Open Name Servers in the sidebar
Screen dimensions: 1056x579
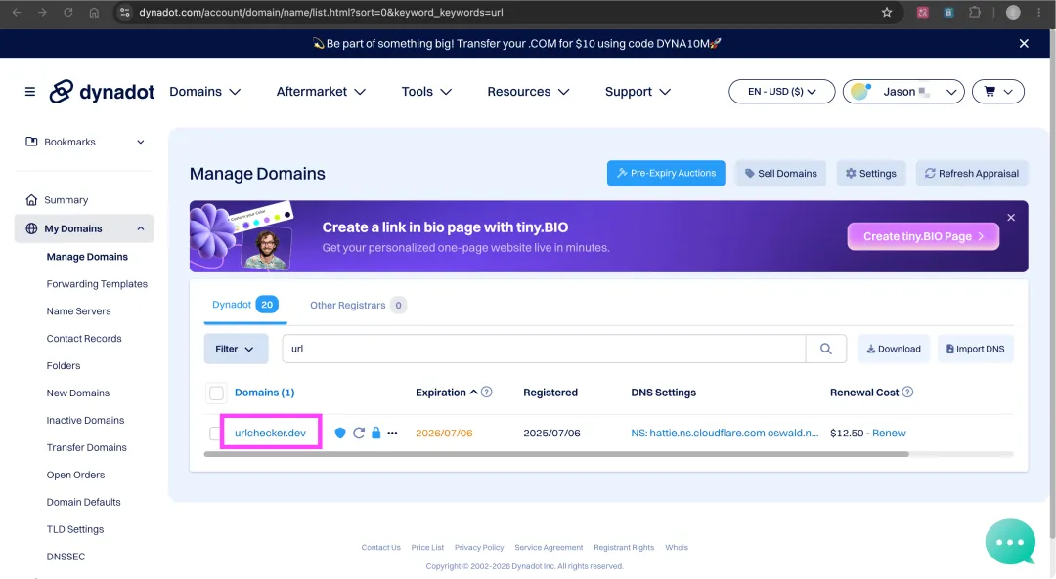pos(79,311)
